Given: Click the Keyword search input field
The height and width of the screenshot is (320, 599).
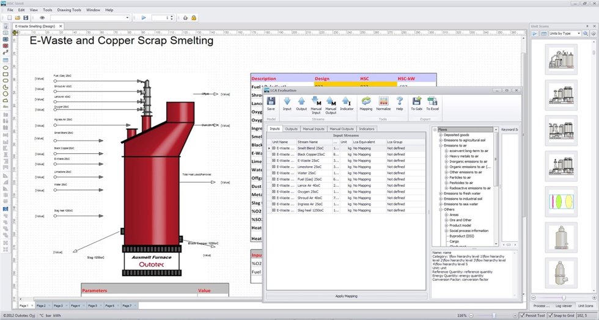Looking at the screenshot, I should (x=509, y=187).
